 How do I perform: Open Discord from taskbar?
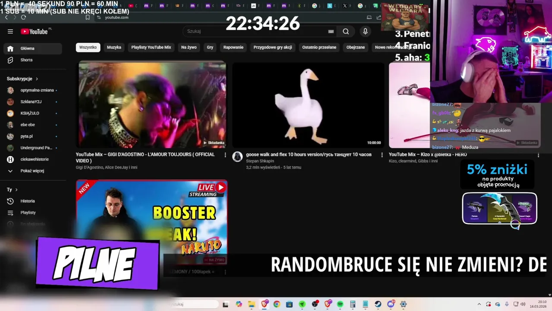[391, 305]
